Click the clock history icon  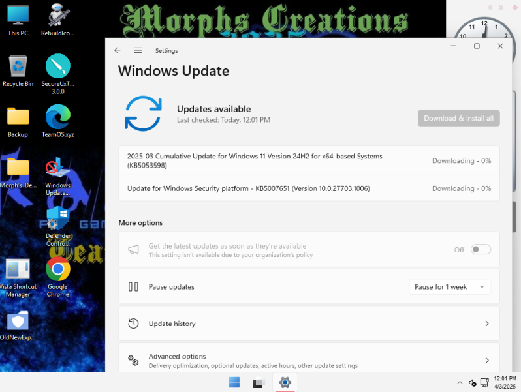coord(133,324)
